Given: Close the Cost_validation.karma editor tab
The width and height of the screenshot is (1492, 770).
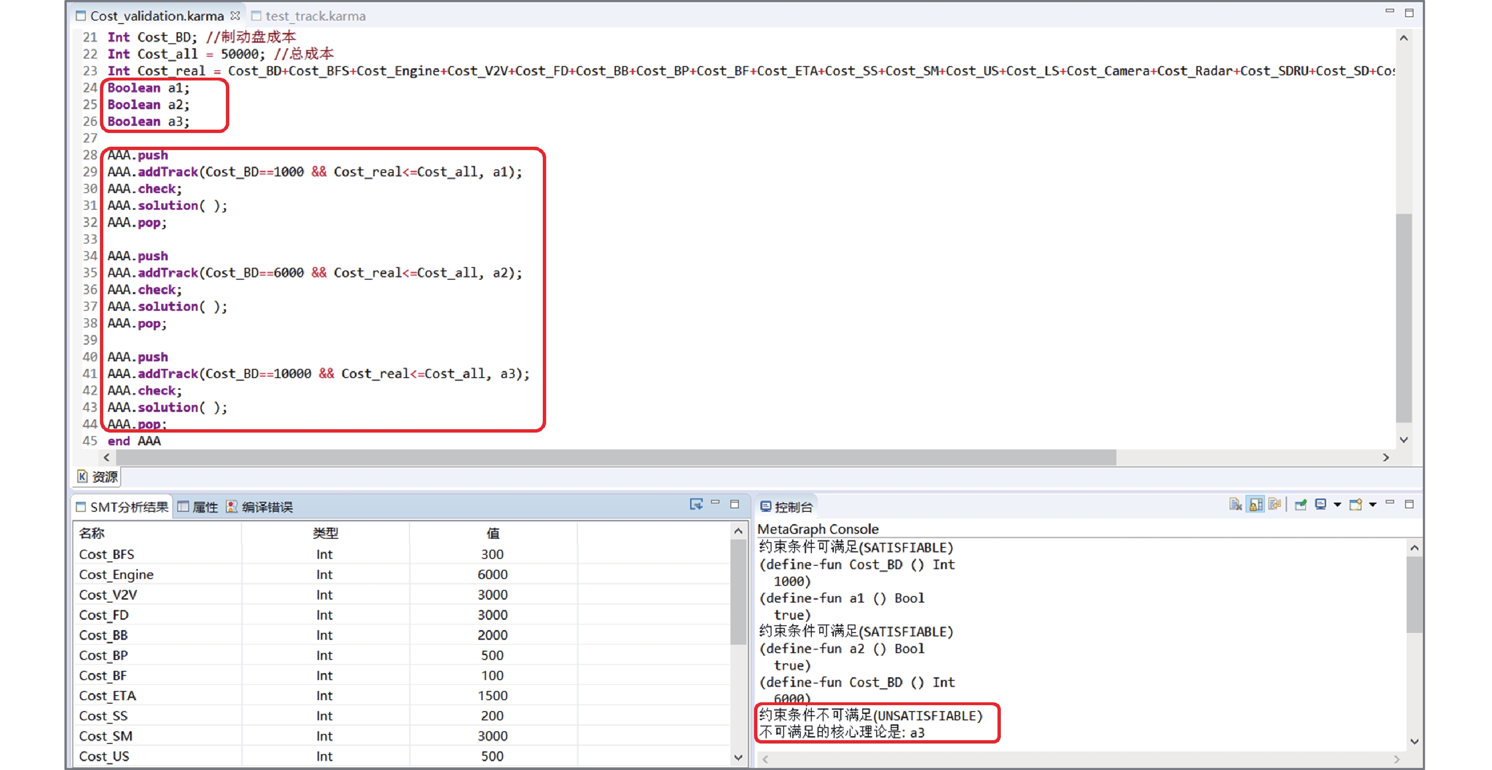Looking at the screenshot, I should click(234, 16).
